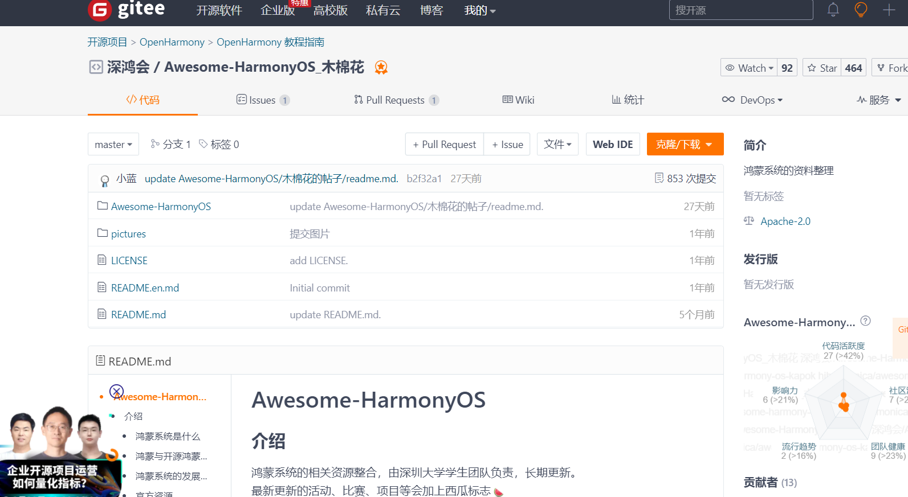Switch to the Pull Requests tab
The width and height of the screenshot is (908, 497).
click(x=396, y=100)
